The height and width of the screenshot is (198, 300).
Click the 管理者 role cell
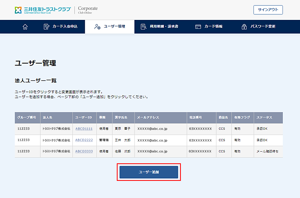tap(104, 140)
